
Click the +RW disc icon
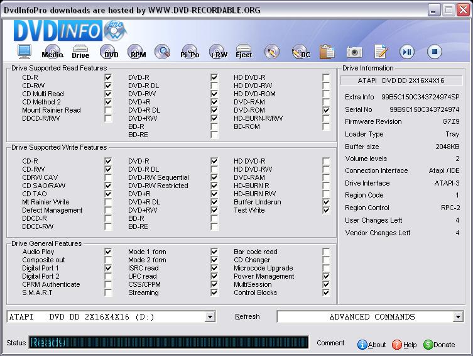[218, 52]
